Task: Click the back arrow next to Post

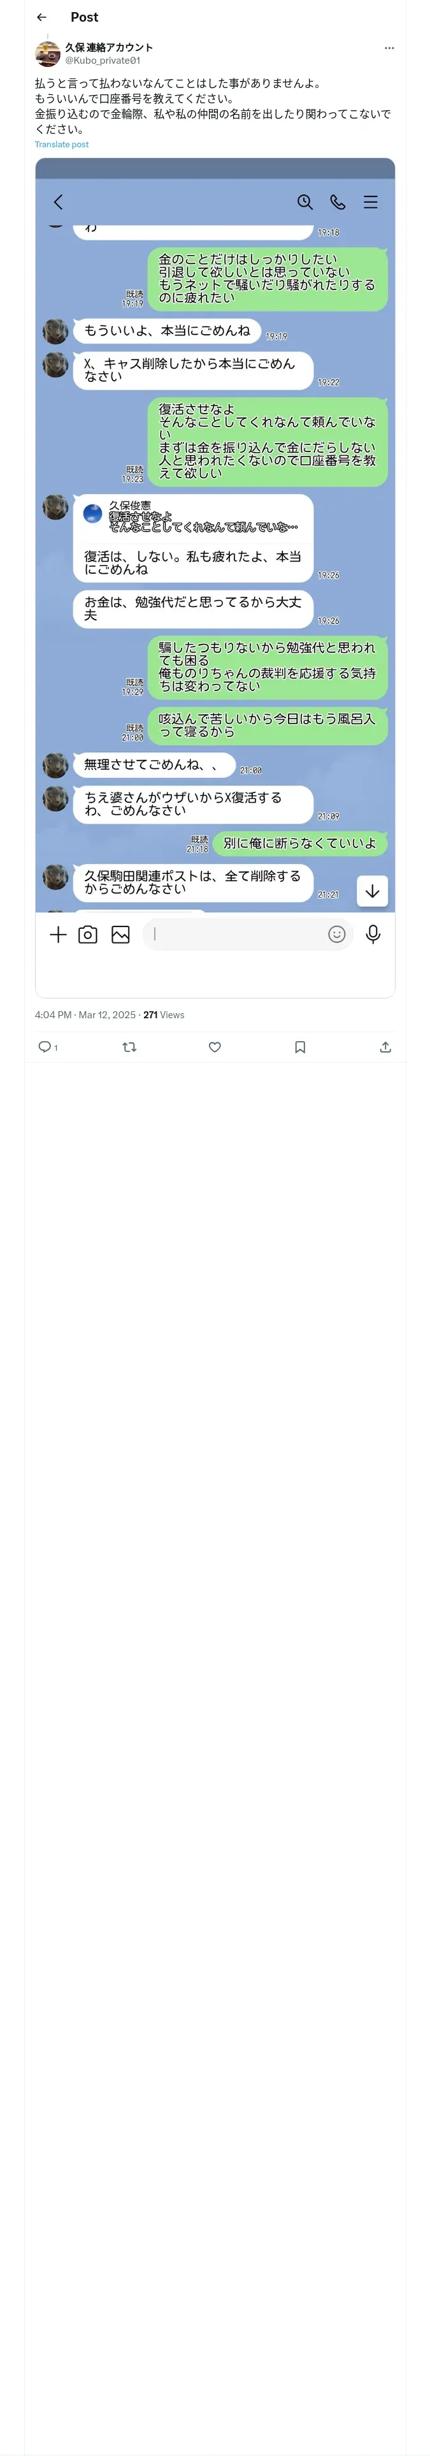Action: click(41, 17)
